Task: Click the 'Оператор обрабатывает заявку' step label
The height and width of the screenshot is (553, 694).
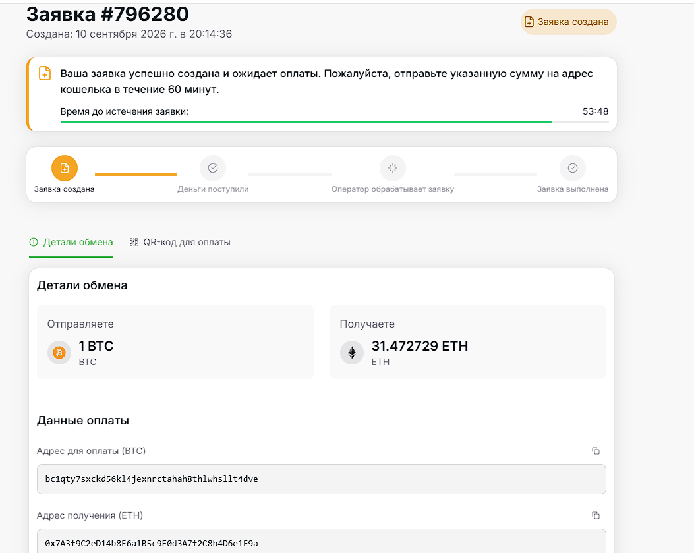Action: (x=393, y=189)
